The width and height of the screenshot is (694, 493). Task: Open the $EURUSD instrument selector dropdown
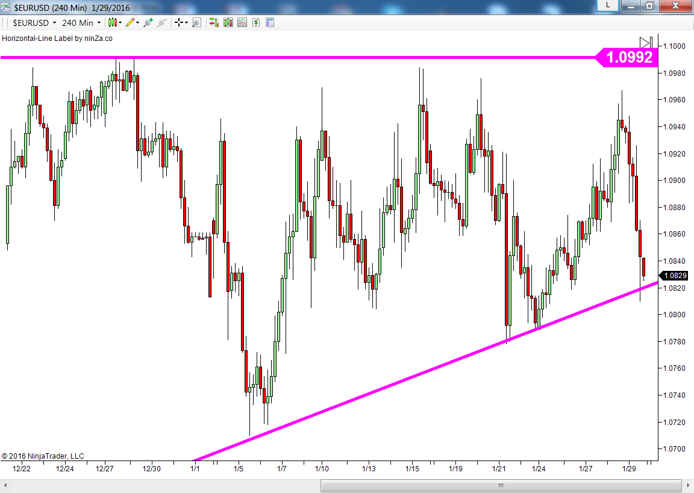pyautogui.click(x=34, y=22)
